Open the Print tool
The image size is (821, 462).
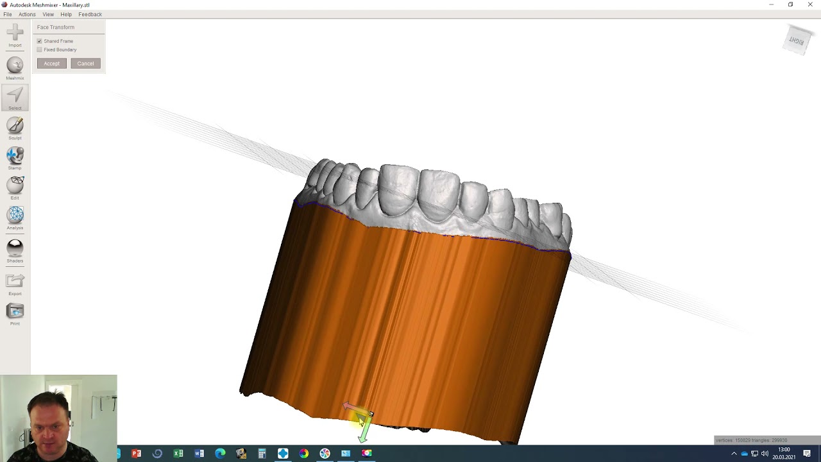click(x=15, y=314)
